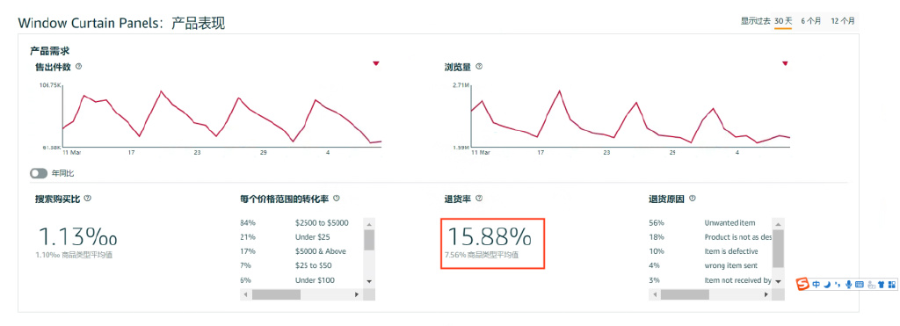Click the help icon beside 退货原因

pyautogui.click(x=693, y=198)
